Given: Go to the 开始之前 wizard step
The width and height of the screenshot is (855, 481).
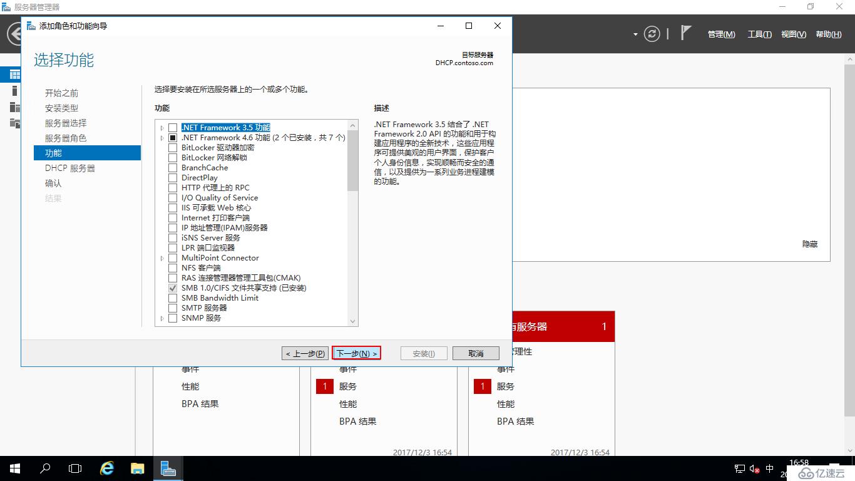Looking at the screenshot, I should coord(61,93).
